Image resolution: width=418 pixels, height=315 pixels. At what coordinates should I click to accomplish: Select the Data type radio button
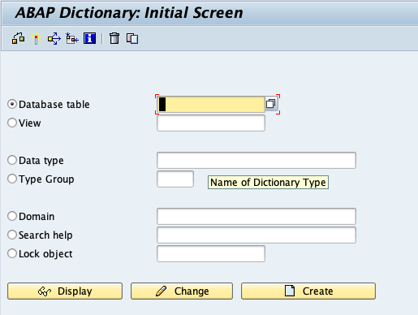pos(12,160)
